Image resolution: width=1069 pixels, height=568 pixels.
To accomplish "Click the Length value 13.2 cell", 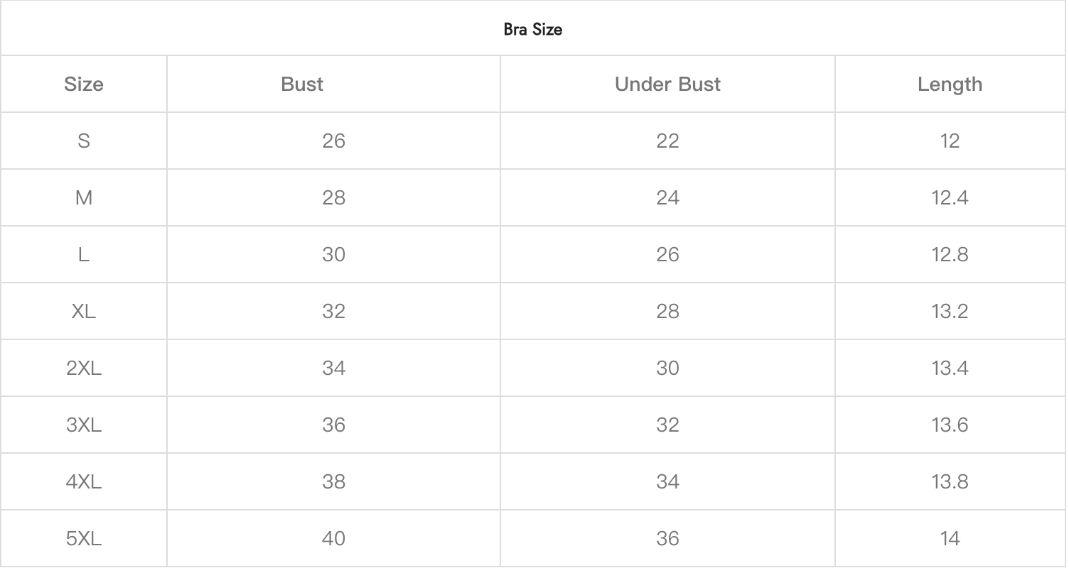I will tap(950, 312).
